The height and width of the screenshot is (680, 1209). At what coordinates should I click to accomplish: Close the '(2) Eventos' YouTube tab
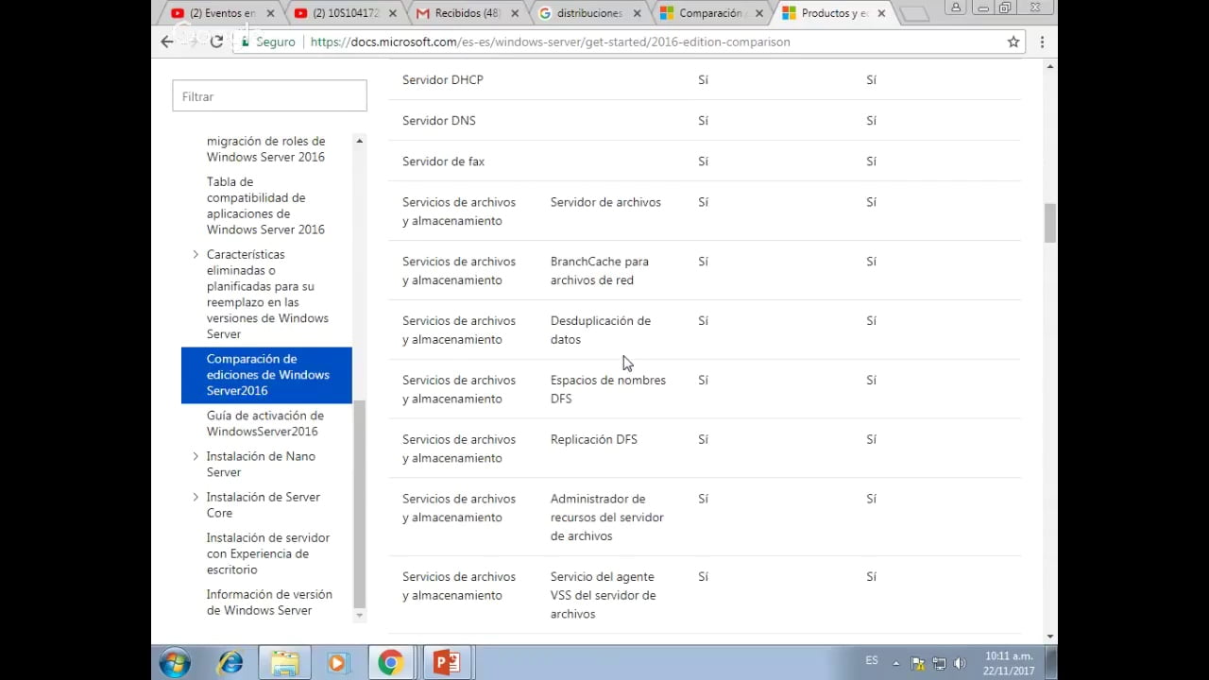pos(271,13)
